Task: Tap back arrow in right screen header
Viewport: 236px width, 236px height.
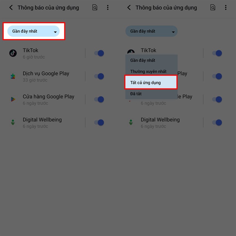Action: pyautogui.click(x=129, y=8)
